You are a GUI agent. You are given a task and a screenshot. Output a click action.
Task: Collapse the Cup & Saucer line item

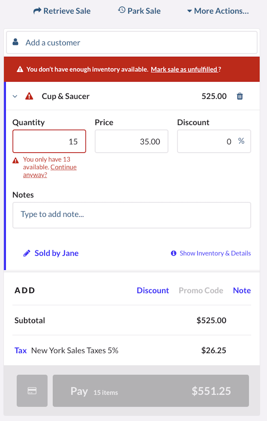[14, 96]
